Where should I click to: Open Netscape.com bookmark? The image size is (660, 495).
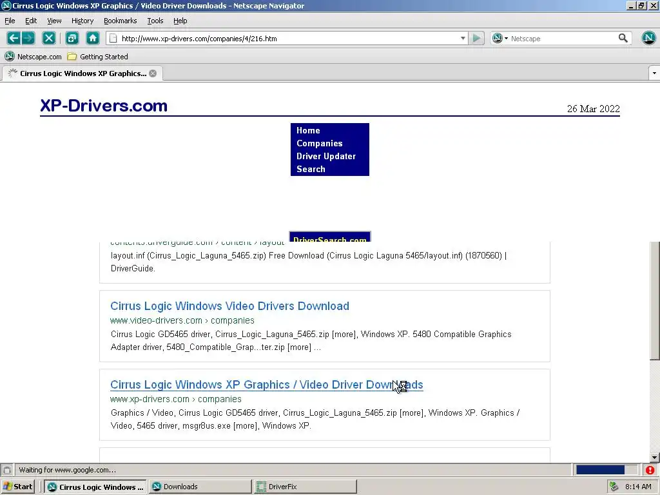[x=34, y=57]
